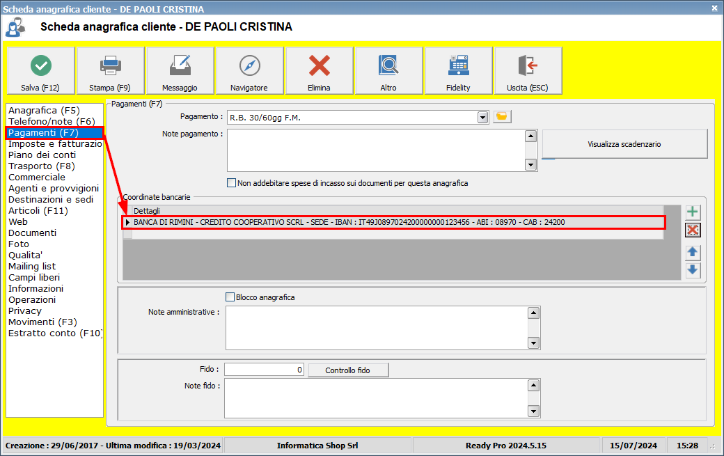Click the BANCA DI RIMINI row selector arrow

[127, 222]
